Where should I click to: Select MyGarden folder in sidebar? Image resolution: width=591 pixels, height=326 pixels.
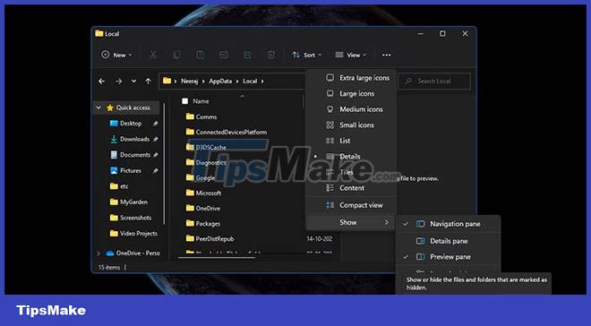pos(133,202)
